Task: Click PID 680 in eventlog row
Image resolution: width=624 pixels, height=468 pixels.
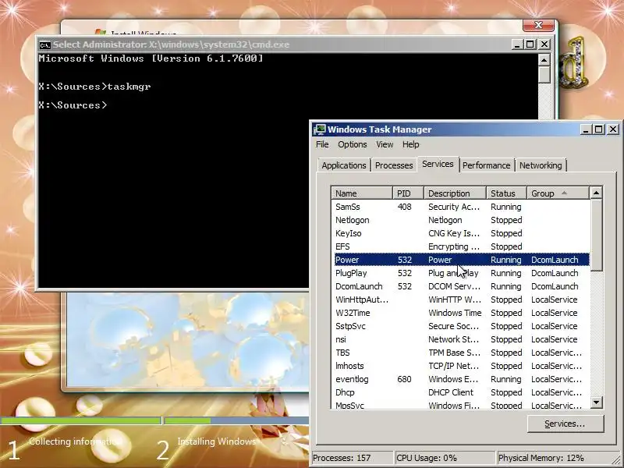Action: pyautogui.click(x=404, y=379)
